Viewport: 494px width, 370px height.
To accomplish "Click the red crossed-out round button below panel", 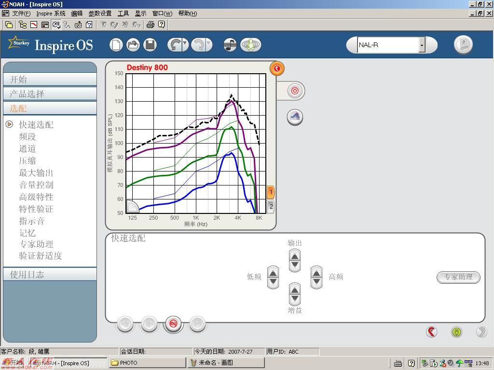I will (x=173, y=324).
